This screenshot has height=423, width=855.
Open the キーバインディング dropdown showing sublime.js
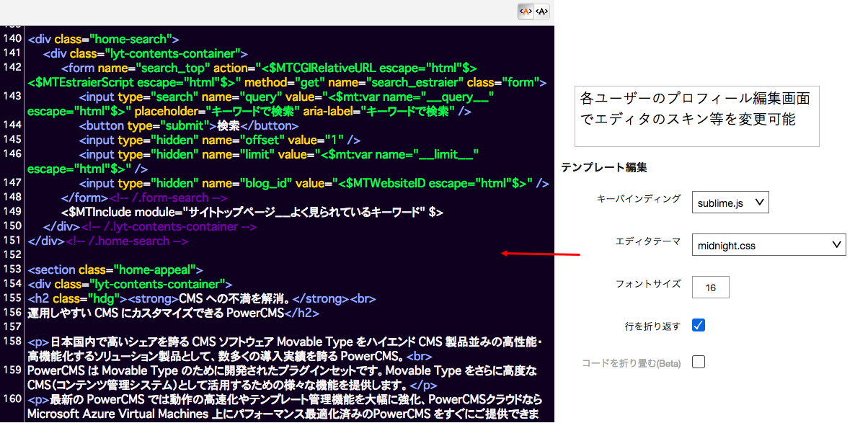730,202
